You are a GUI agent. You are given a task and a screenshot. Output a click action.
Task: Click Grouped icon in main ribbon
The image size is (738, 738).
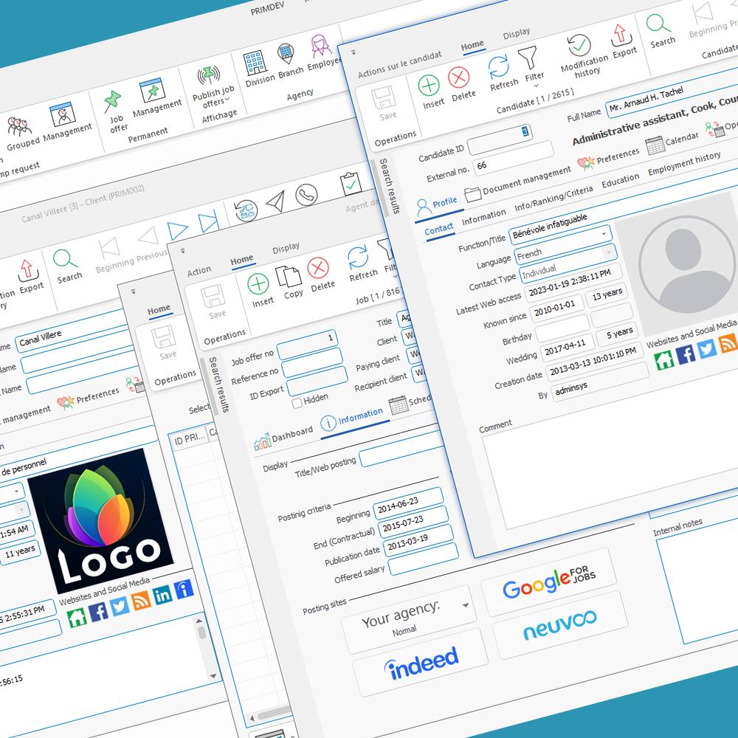click(19, 126)
